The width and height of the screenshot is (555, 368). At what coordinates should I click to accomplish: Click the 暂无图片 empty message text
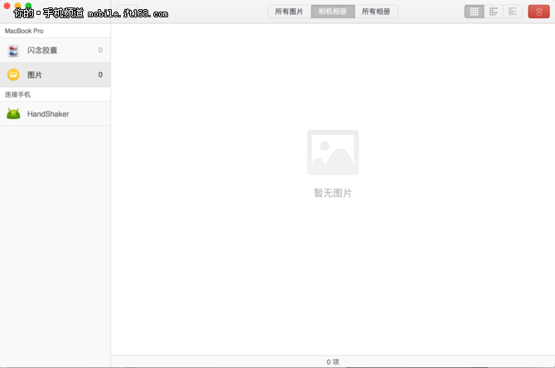tap(332, 193)
